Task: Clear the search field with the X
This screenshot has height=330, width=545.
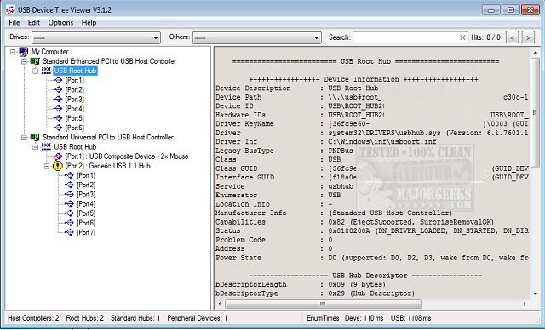Action: click(462, 37)
